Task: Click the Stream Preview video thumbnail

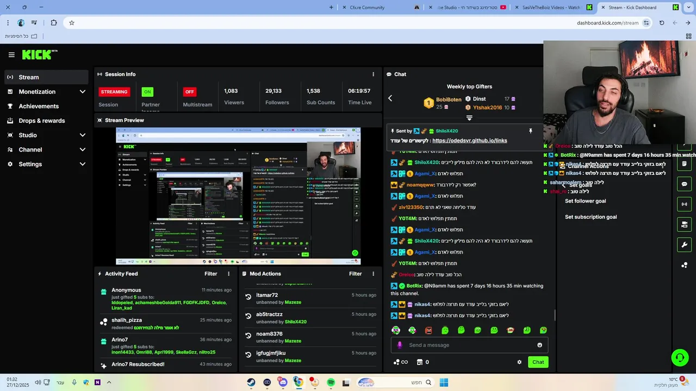Action: (x=238, y=196)
